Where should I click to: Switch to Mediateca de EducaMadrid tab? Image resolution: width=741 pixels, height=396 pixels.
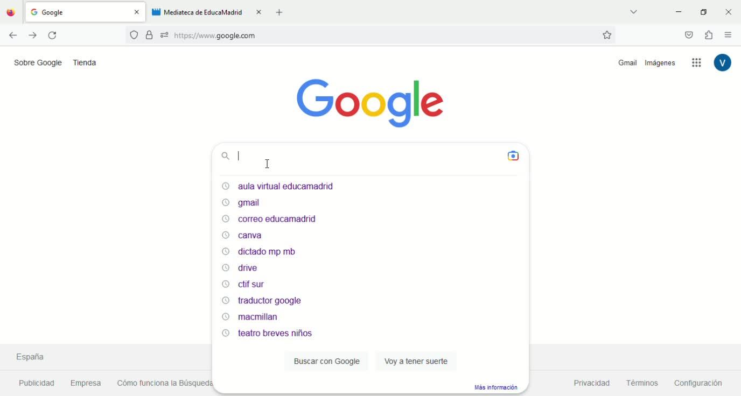click(202, 12)
